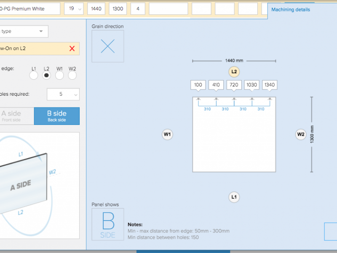The image size is (337, 253).
Task: Click the W2 edge marker on diagram
Action: 300,135
